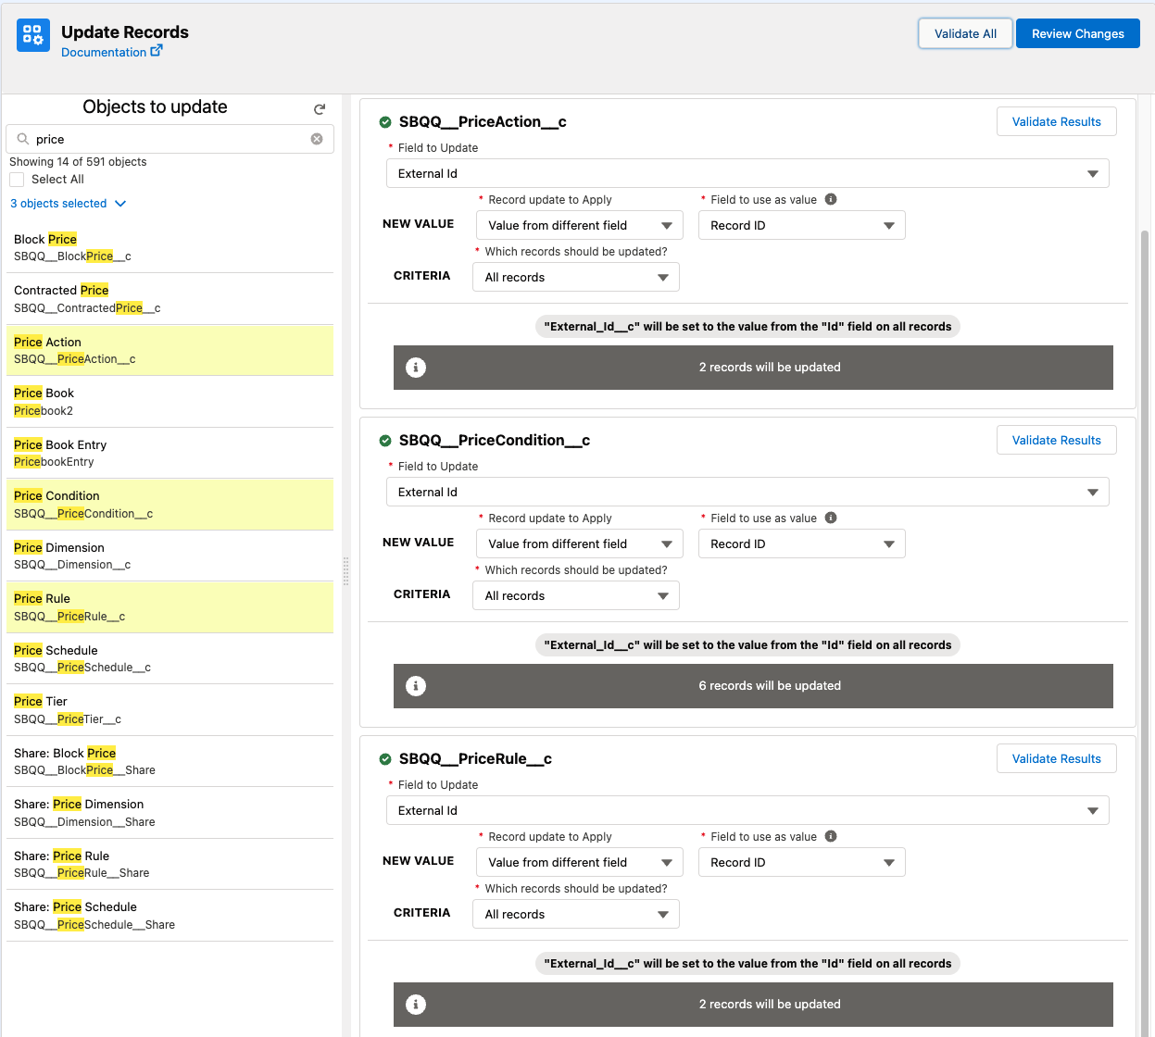The width and height of the screenshot is (1155, 1037).
Task: Open PriceAction Record update to Apply dropdown
Action: tap(580, 225)
